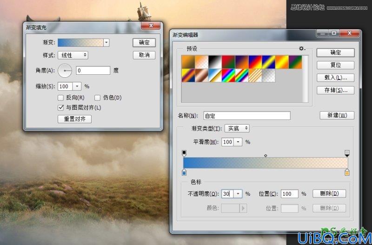Uncheck 与图层对齐(L) align with layer

point(61,108)
